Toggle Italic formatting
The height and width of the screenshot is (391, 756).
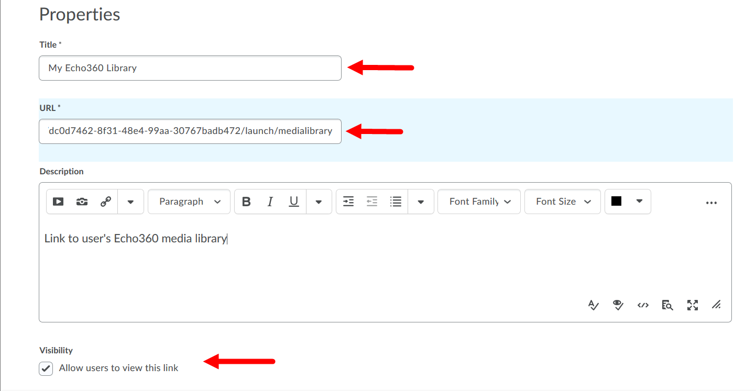coord(270,202)
